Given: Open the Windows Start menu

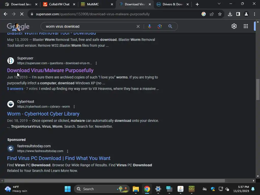Looking at the screenshot, I should 68,189.
